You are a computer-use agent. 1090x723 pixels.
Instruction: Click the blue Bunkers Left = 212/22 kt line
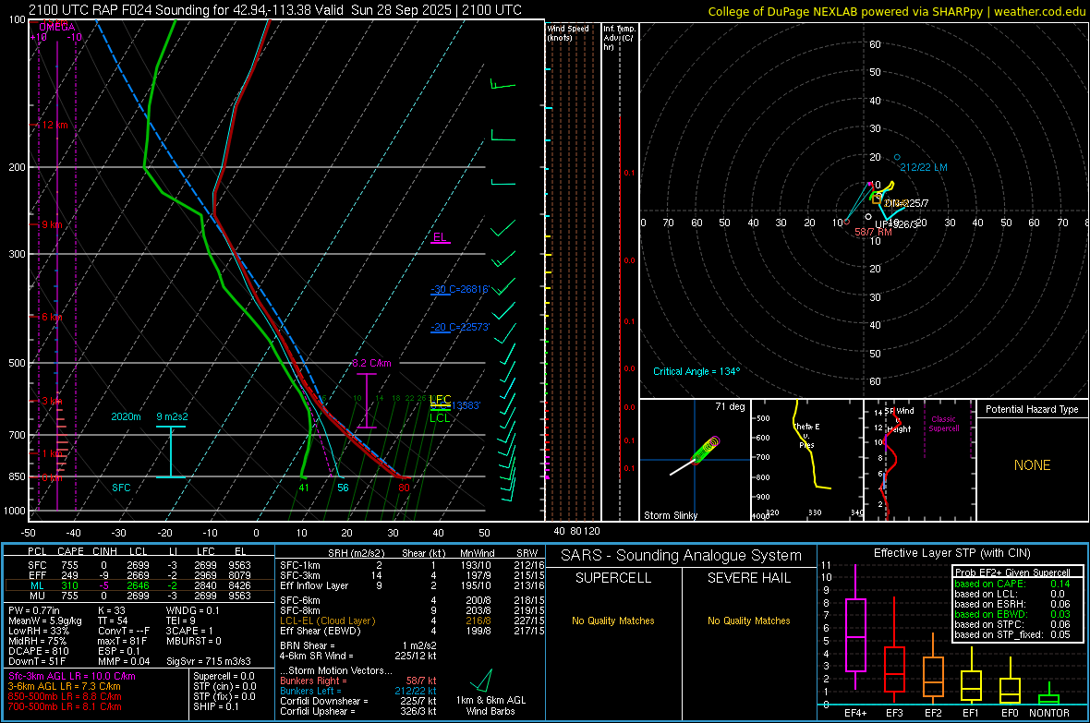click(357, 691)
